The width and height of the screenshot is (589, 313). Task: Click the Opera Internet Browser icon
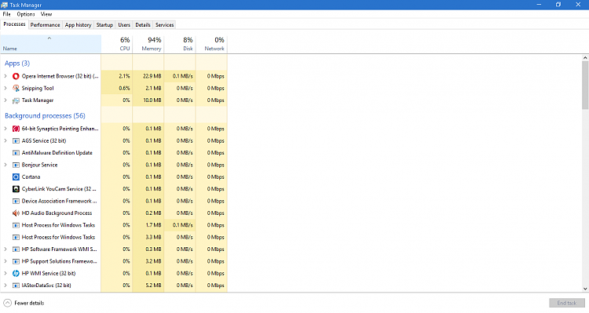click(x=16, y=76)
